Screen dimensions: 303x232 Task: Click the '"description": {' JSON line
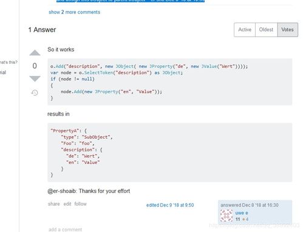[x=81, y=150]
